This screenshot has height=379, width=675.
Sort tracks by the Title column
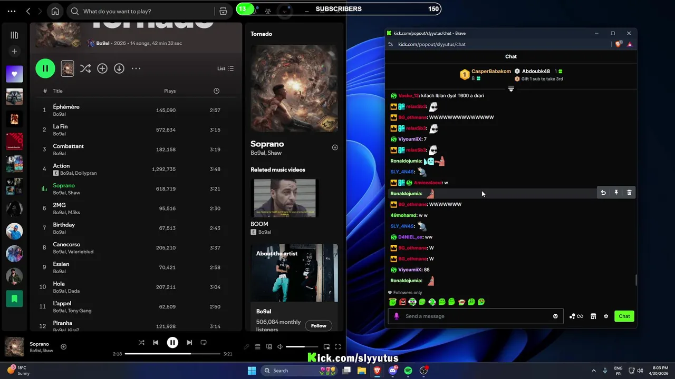57,91
